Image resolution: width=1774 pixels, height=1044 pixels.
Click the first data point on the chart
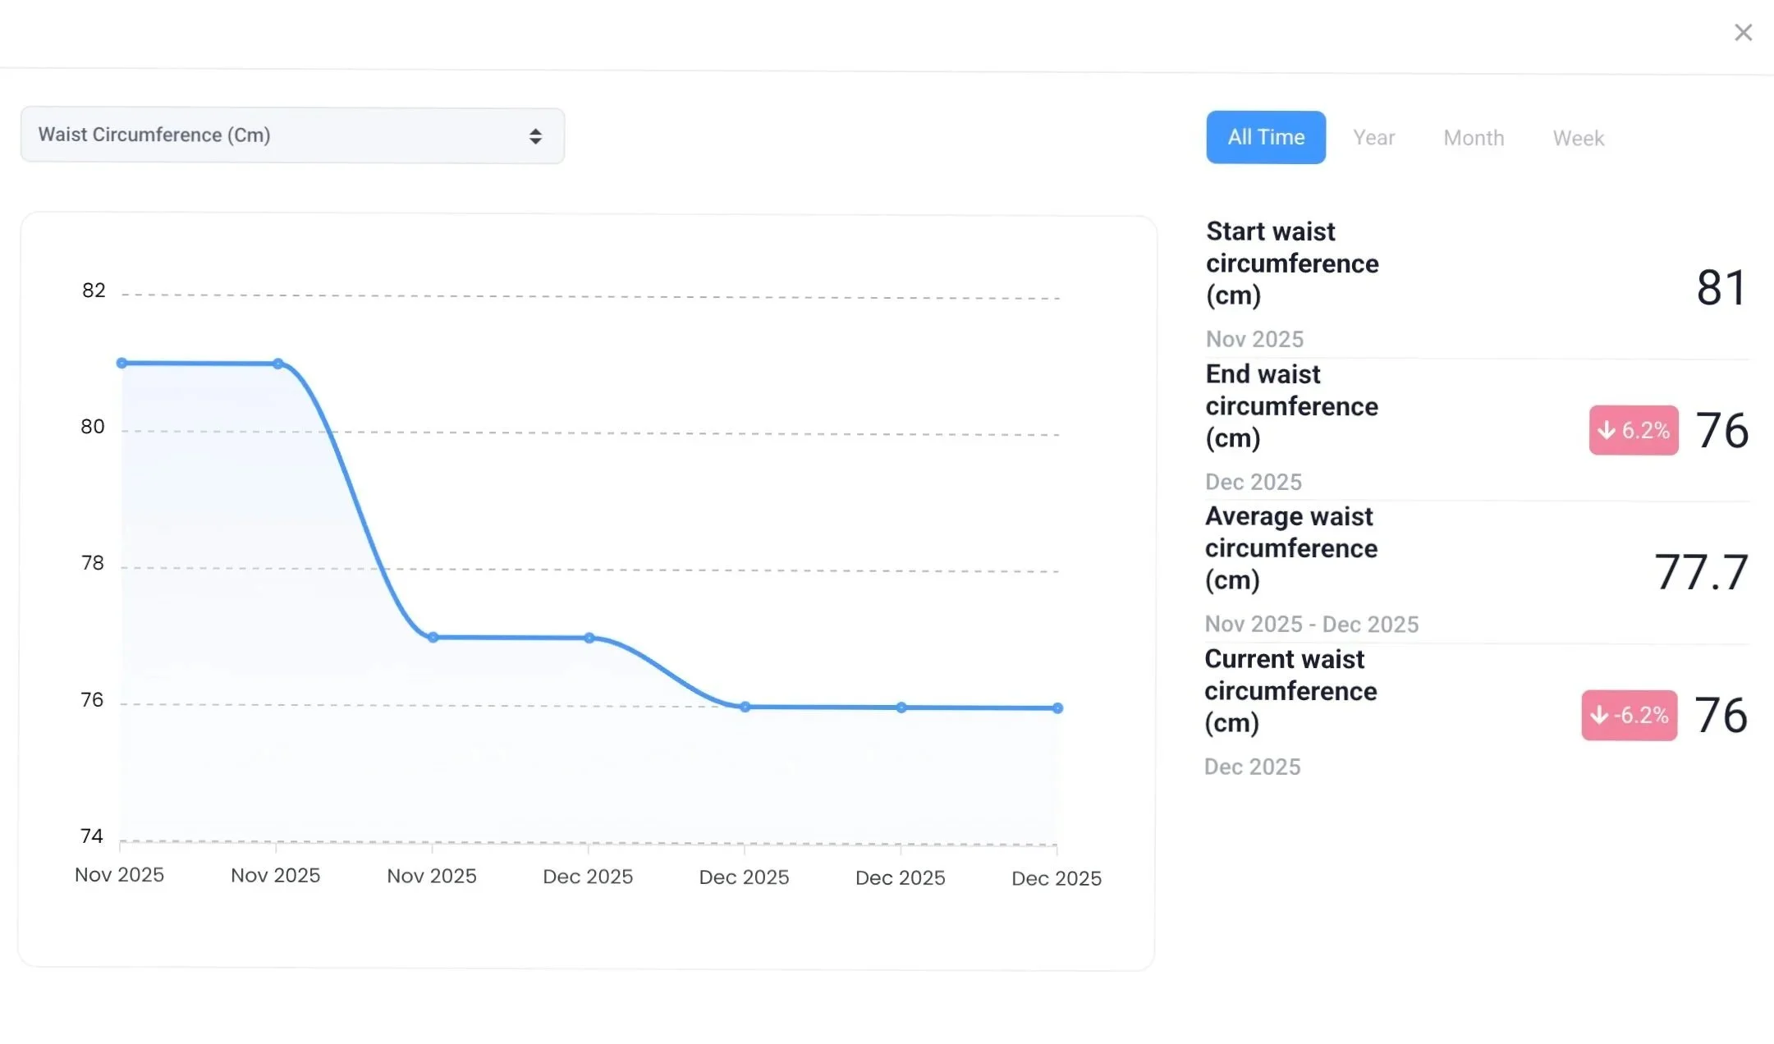pos(121,363)
